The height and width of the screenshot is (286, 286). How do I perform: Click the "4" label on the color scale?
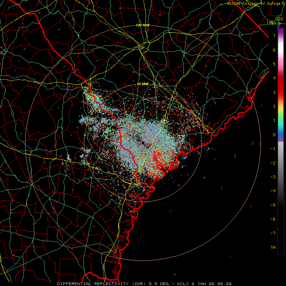[274, 78]
